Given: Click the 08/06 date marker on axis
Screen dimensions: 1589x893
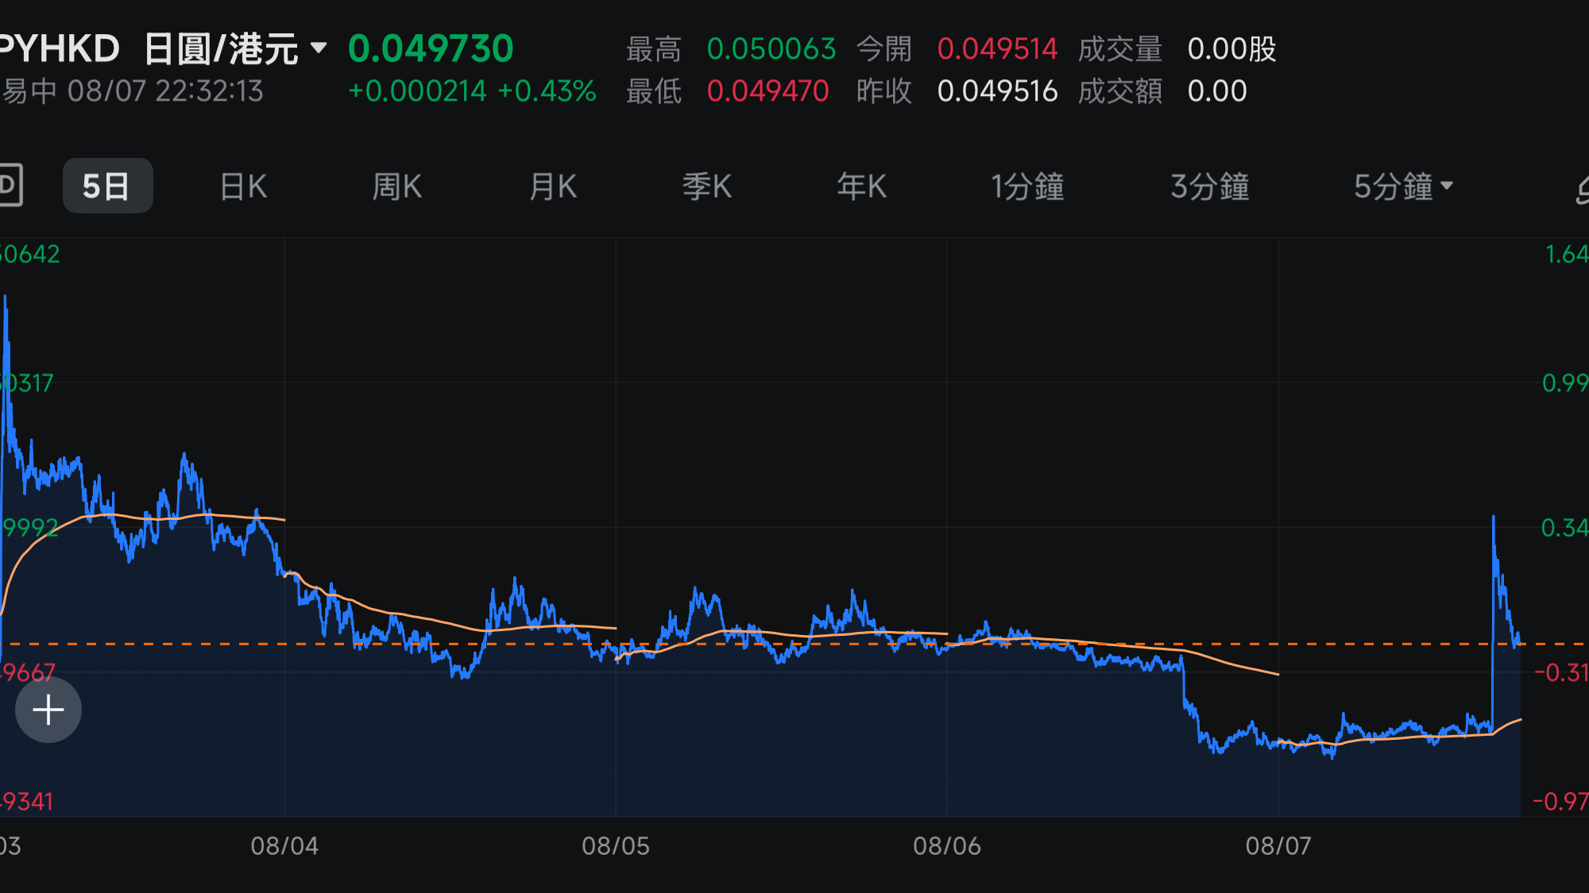Looking at the screenshot, I should tap(947, 846).
